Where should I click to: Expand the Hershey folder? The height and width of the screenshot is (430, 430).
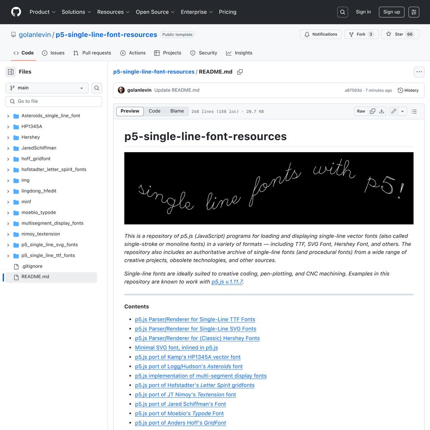[x=8, y=138]
